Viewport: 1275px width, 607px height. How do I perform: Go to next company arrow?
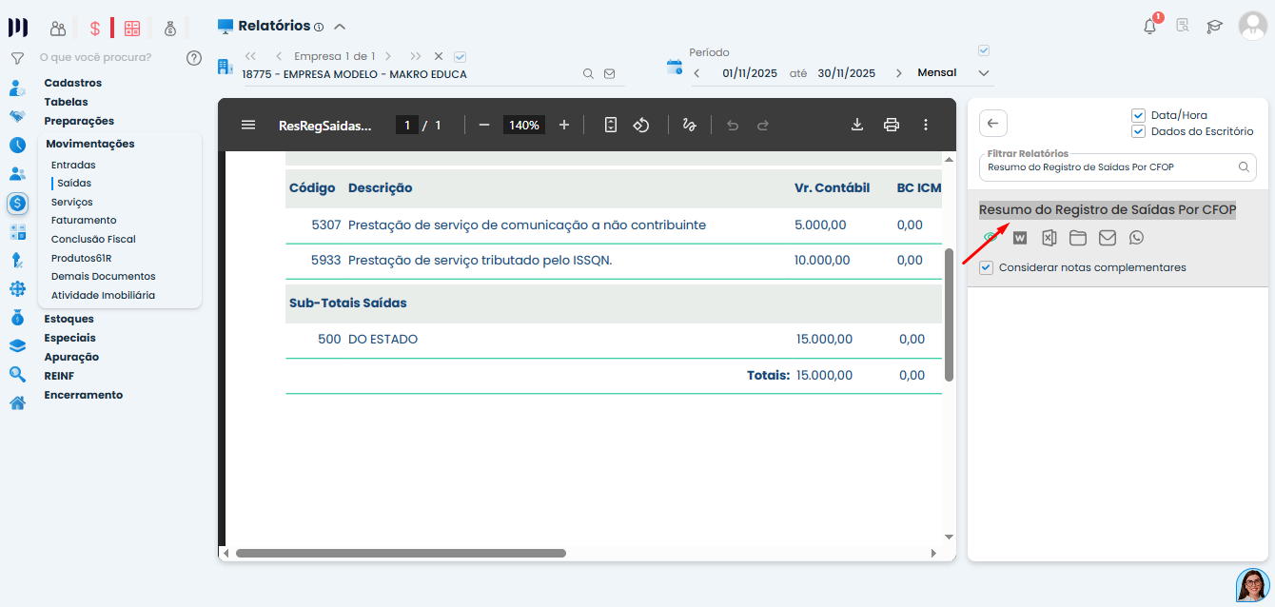[388, 56]
